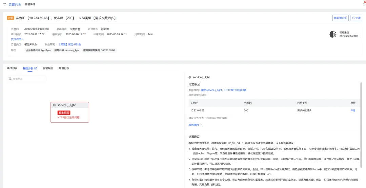Click the 服务名称: service-j_light tag
The image size is (366, 188).
[67, 50]
